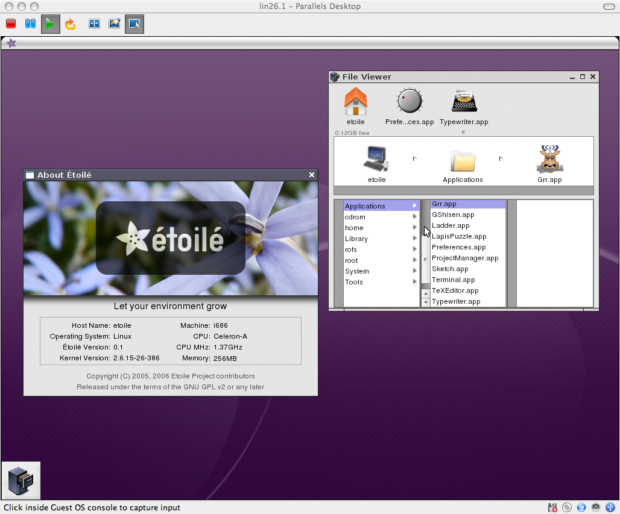620x514 pixels.
Task: Expand the Tools folder arrow
Action: pos(414,282)
